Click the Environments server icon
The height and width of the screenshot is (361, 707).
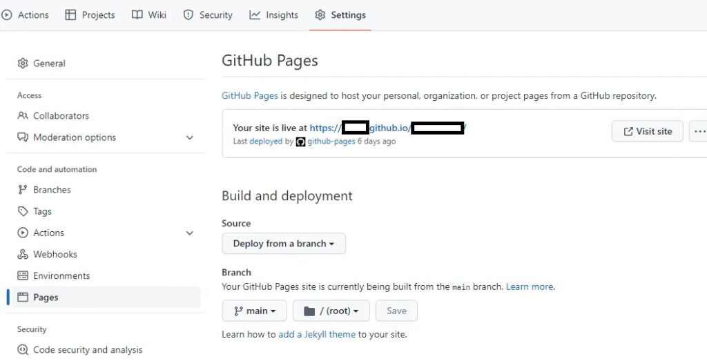(x=23, y=275)
